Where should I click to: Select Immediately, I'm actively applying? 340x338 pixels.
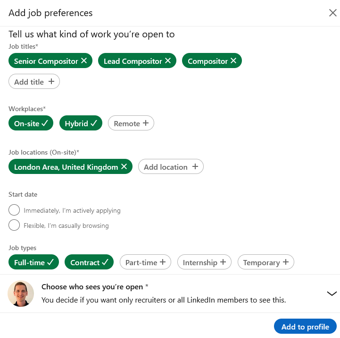tap(14, 210)
